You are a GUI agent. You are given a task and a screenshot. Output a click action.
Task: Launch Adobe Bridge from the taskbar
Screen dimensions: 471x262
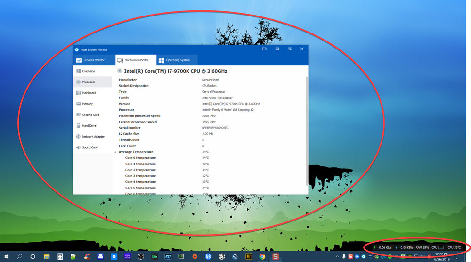tap(248, 257)
